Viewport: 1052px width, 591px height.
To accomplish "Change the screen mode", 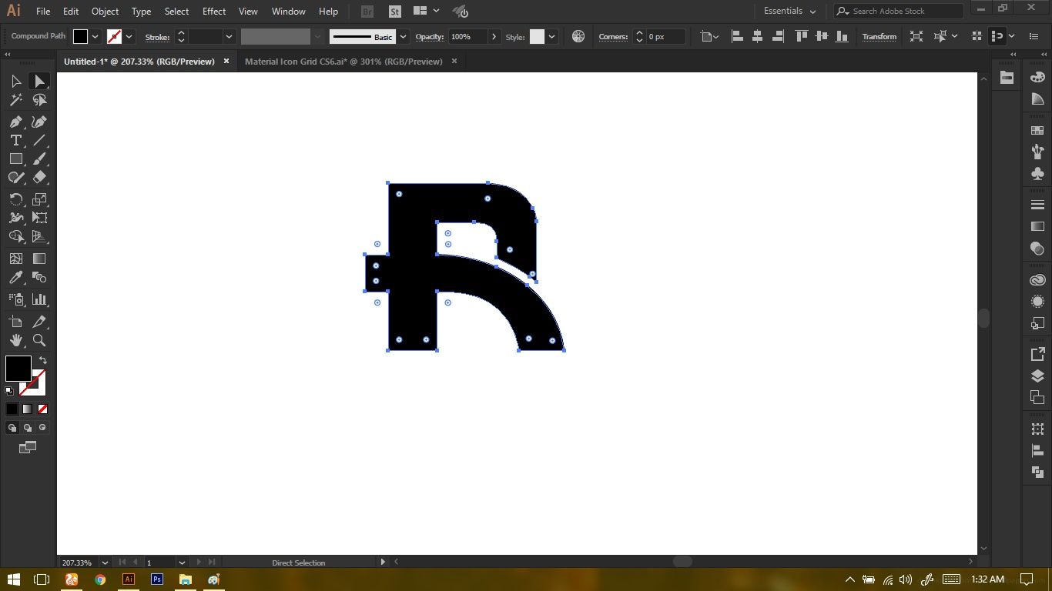I will click(28, 447).
